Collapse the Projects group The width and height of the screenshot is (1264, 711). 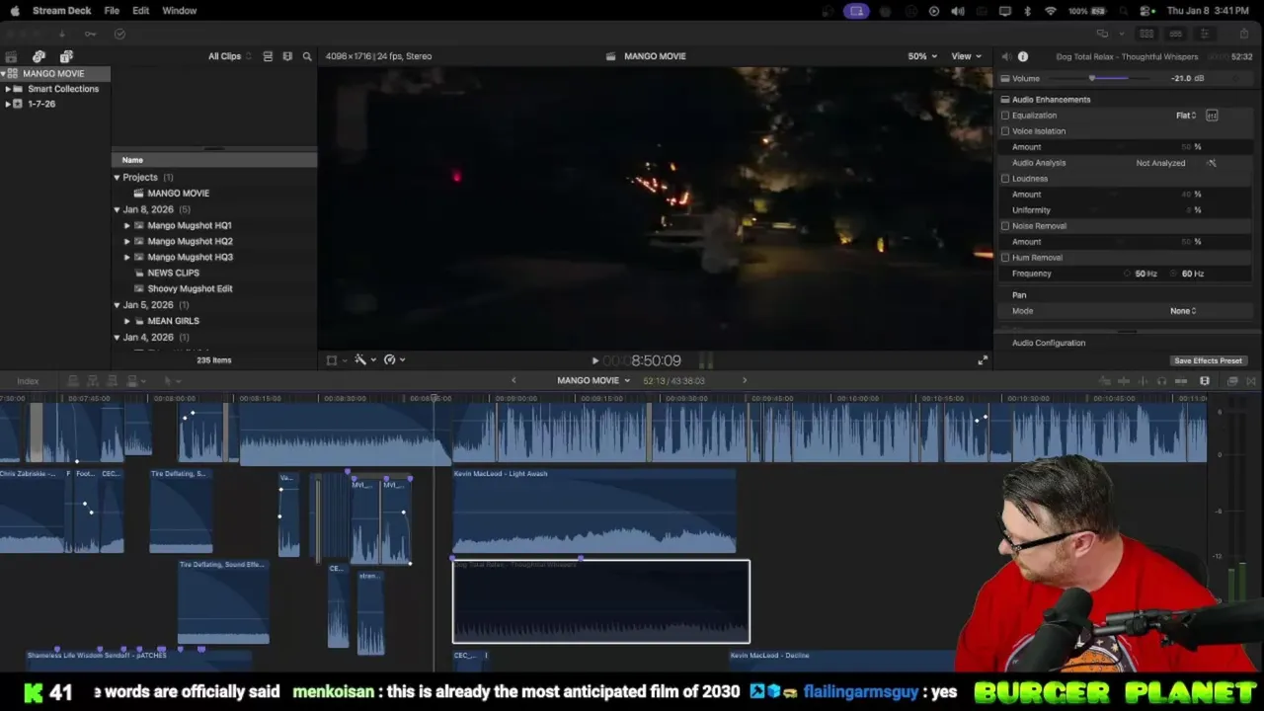coord(117,178)
